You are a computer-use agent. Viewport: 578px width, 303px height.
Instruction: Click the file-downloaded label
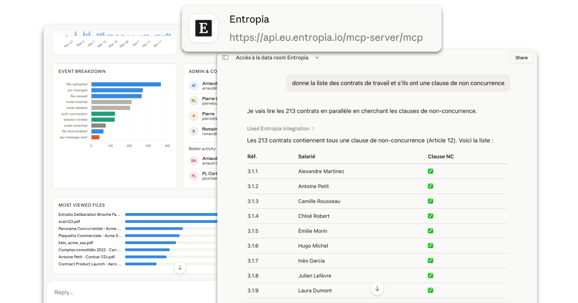75,131
